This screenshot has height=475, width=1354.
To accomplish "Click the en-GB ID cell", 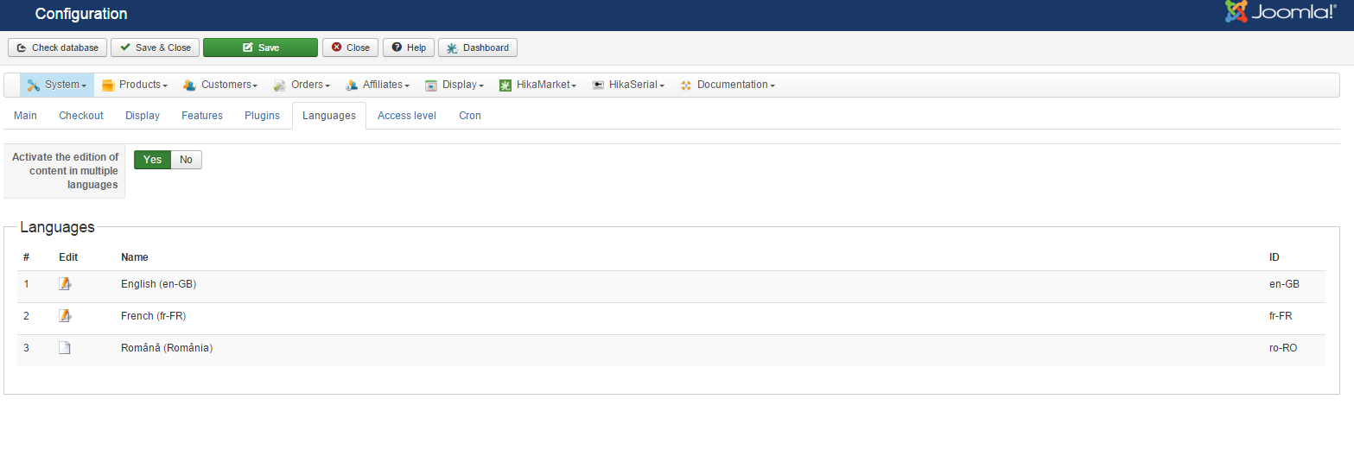I will 1284,284.
